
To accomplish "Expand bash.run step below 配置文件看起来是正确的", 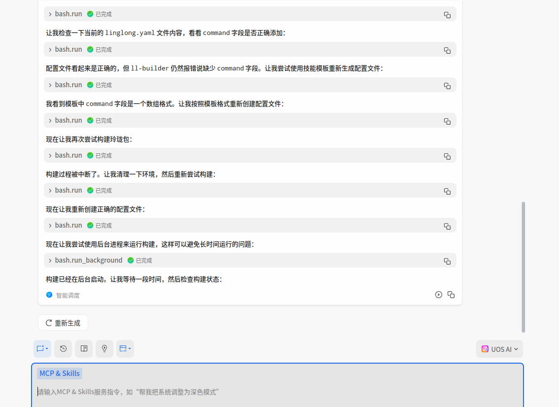I will pos(50,85).
